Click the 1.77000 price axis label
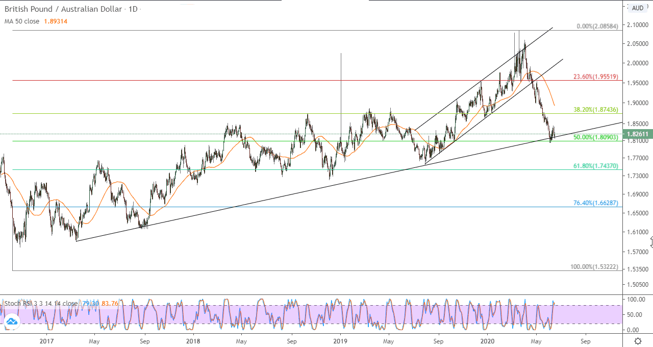653x347 pixels. coord(638,158)
